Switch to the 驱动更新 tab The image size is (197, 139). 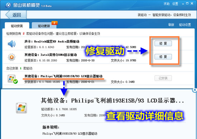(x=44, y=26)
